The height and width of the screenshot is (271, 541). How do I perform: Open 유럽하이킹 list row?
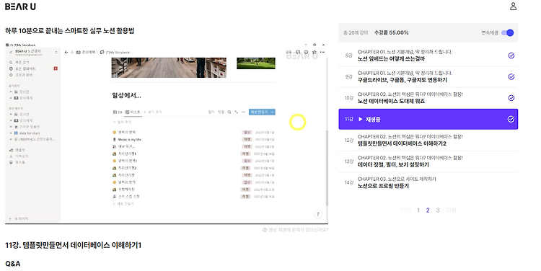(193, 190)
